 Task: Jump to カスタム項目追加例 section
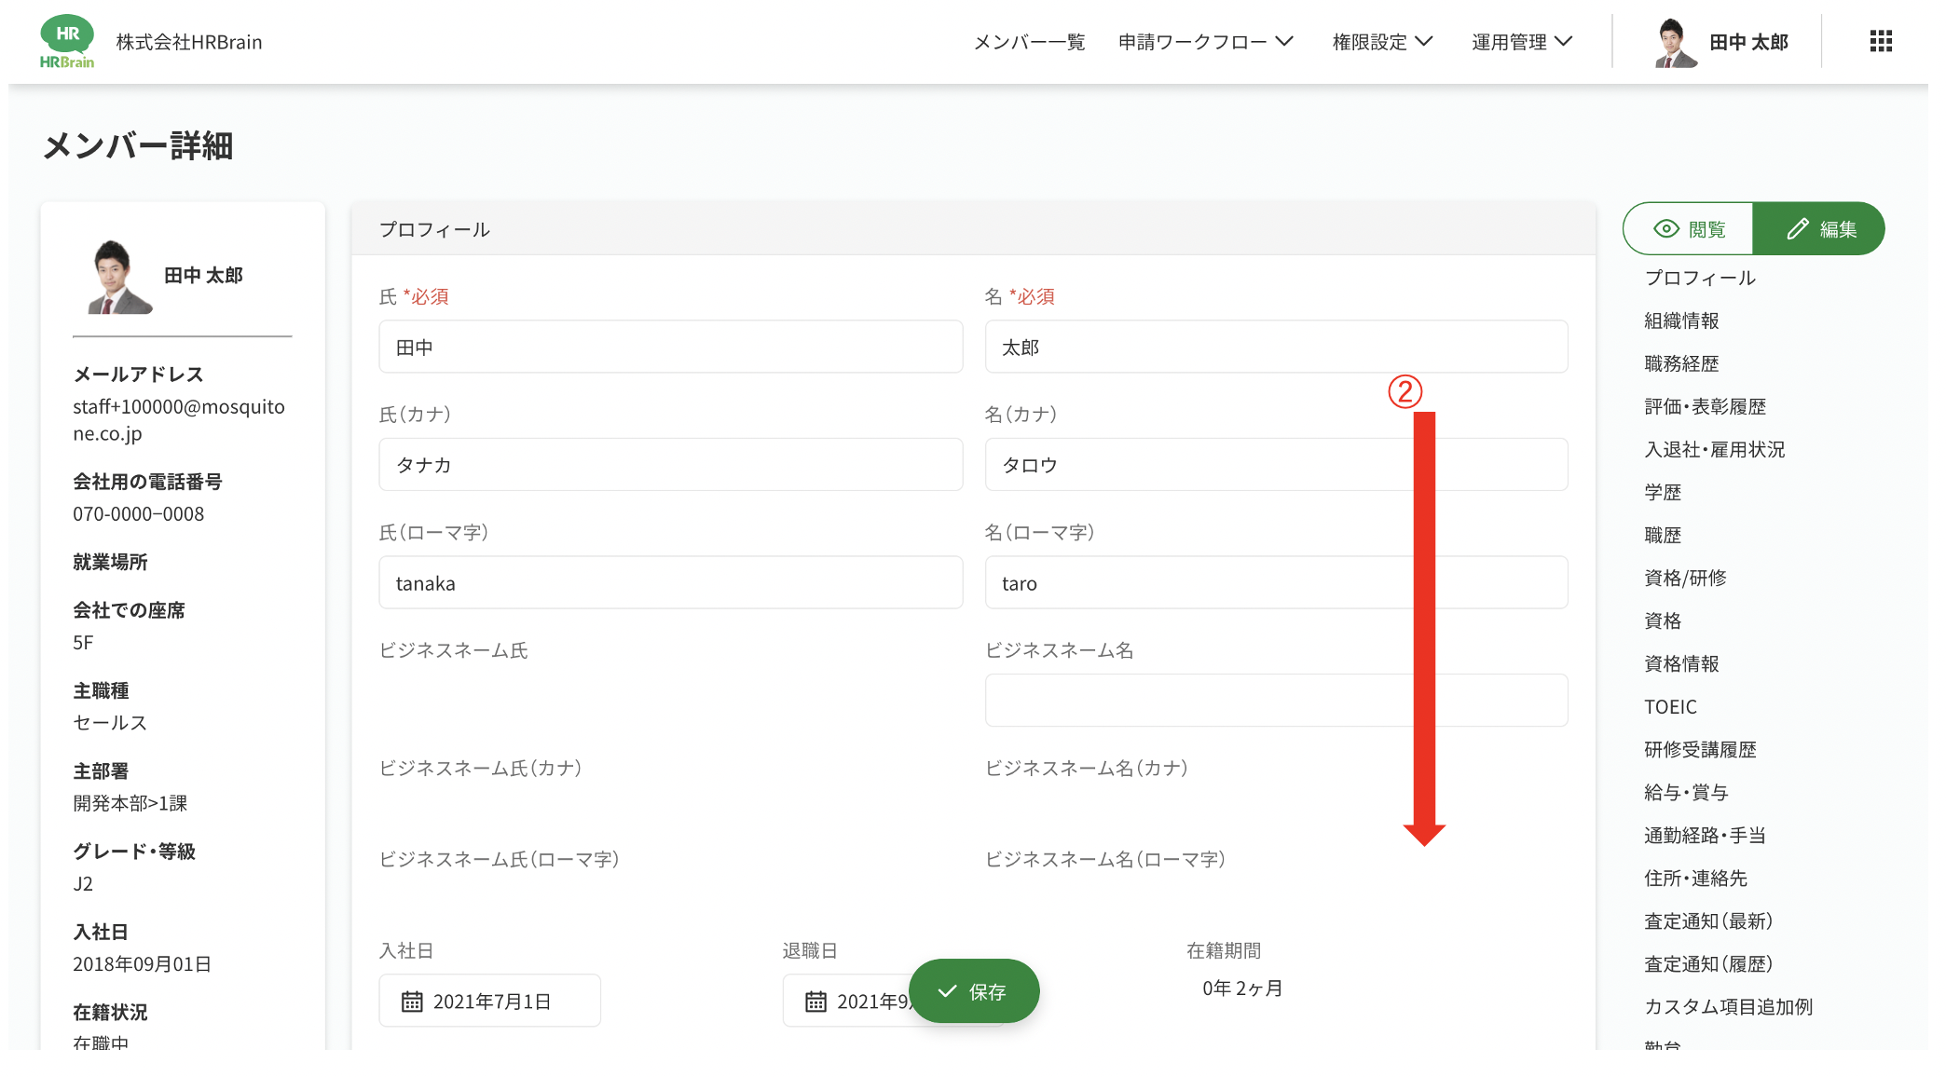pyautogui.click(x=1729, y=1006)
